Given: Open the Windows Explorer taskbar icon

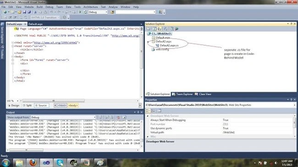Looking at the screenshot, I should point(19,162).
